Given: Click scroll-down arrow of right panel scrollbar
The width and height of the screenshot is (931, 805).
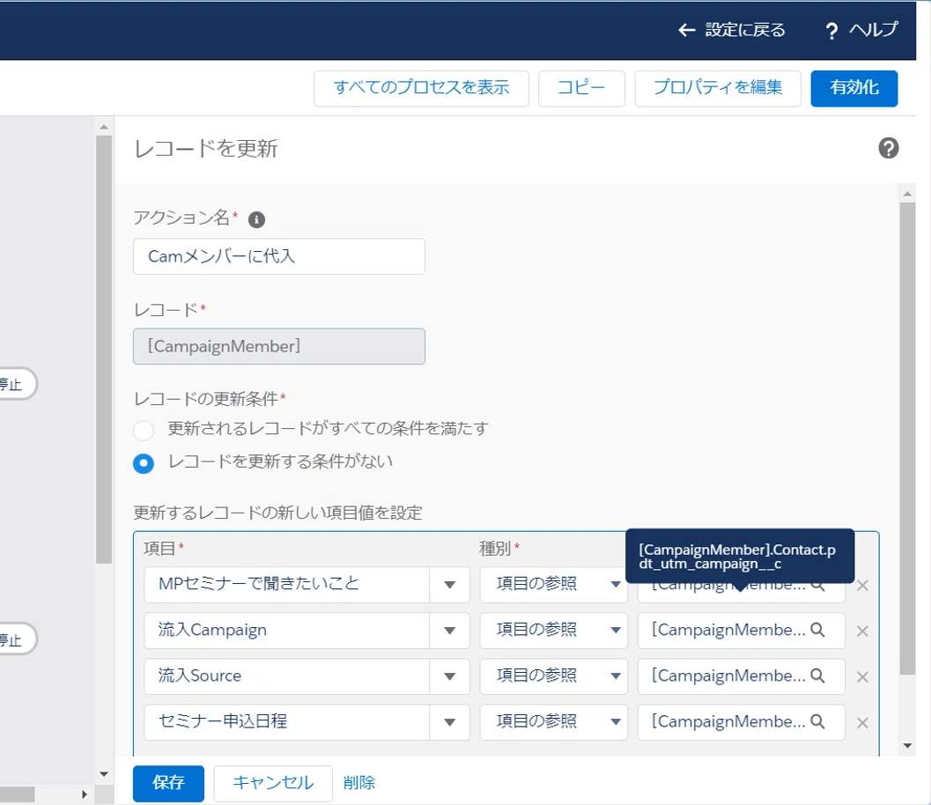Looking at the screenshot, I should 907,746.
